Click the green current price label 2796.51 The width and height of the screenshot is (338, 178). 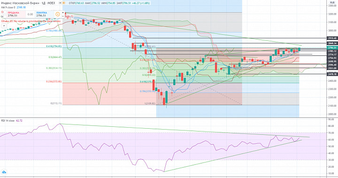[332, 48]
